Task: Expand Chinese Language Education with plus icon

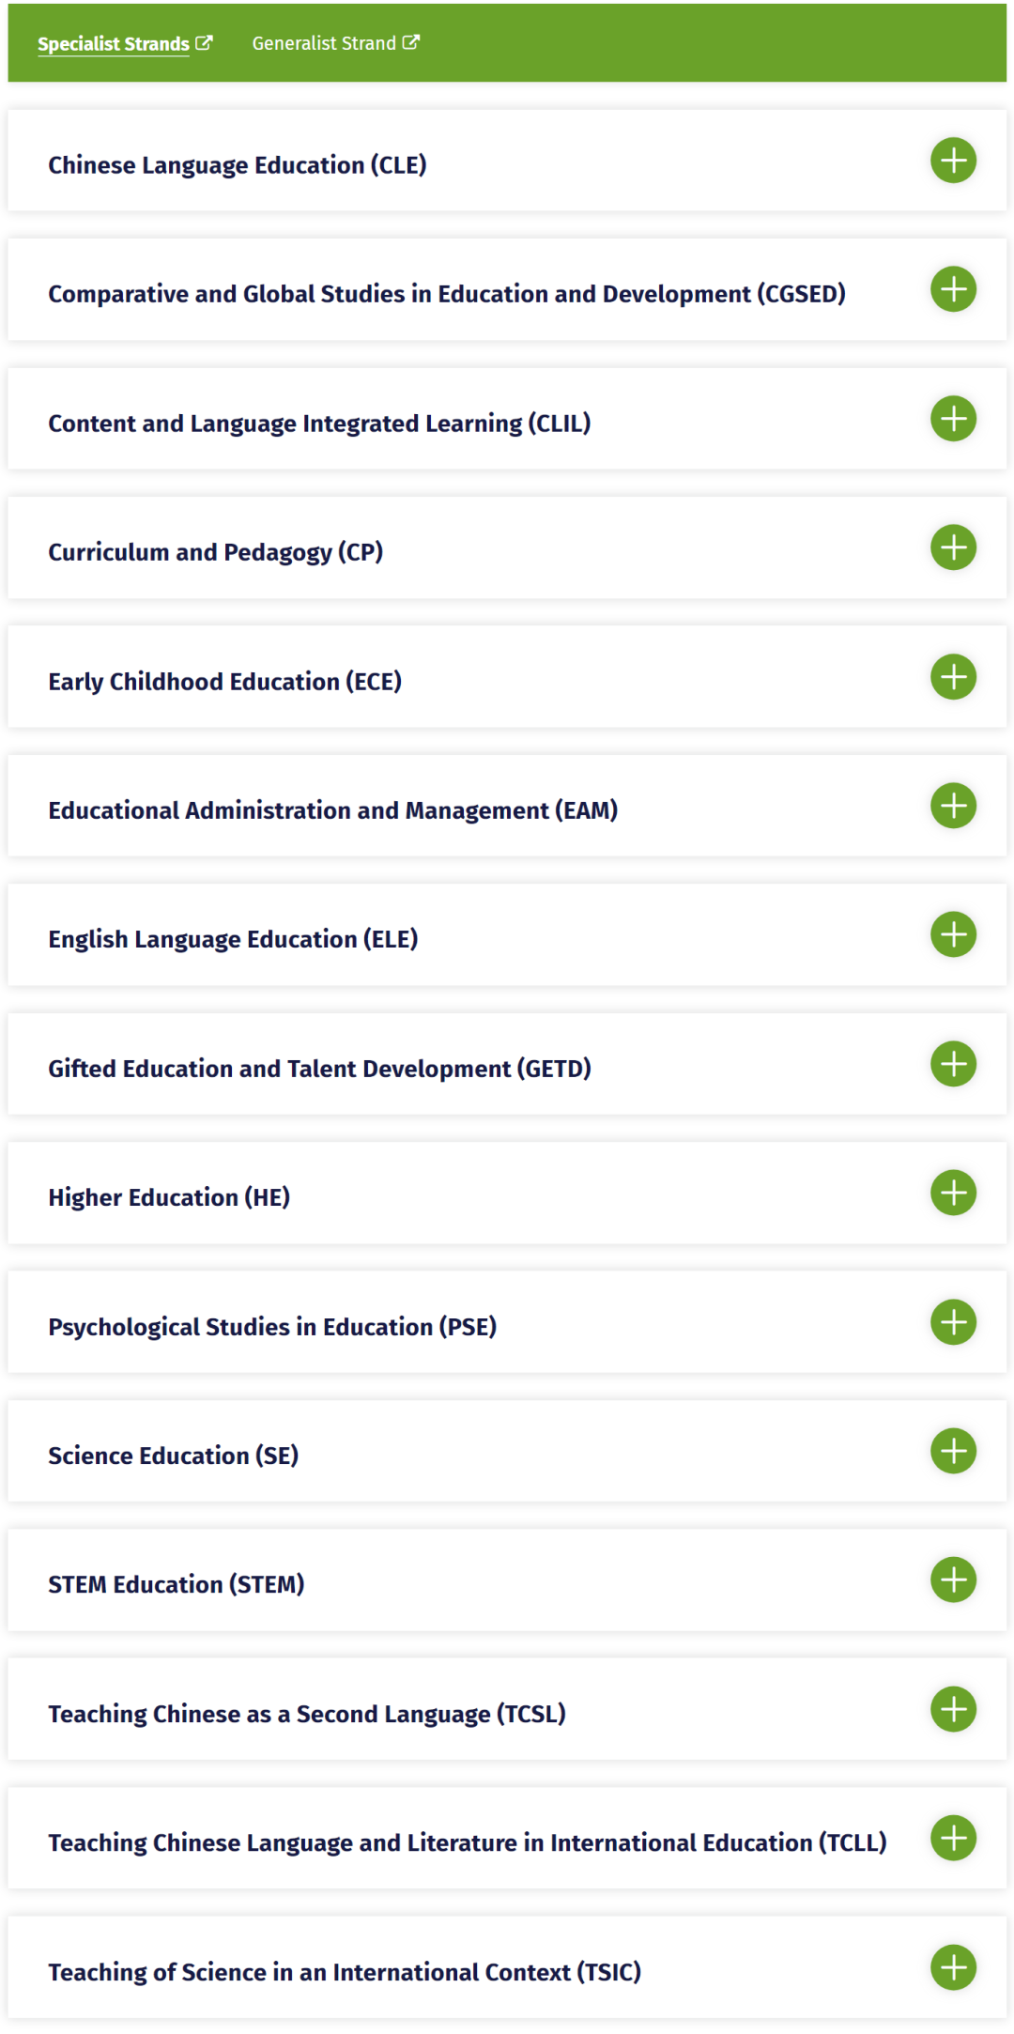Action: (953, 161)
